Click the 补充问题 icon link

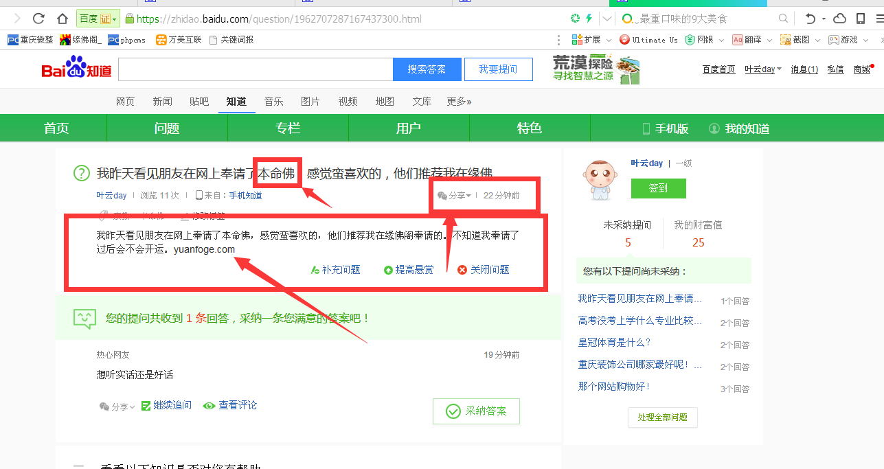coord(335,270)
